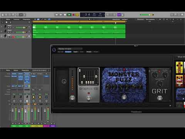Solo track 2 in the track header
The image size is (185, 139).
click(x=11, y=32)
